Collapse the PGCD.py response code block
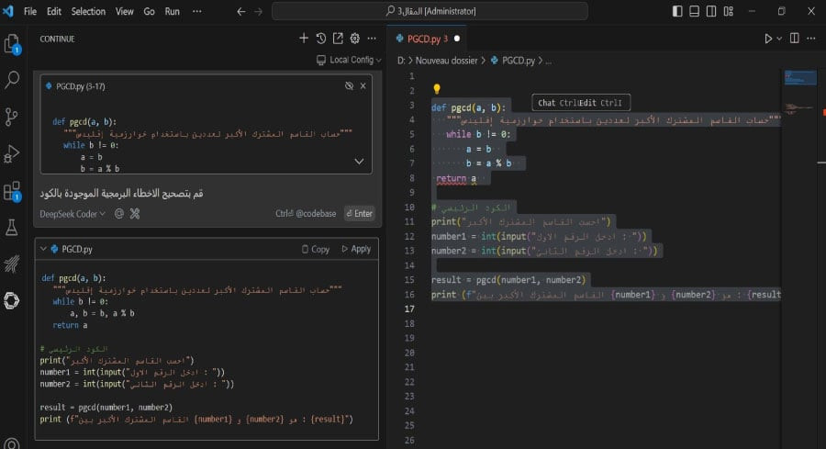This screenshot has height=449, width=826. click(x=43, y=249)
